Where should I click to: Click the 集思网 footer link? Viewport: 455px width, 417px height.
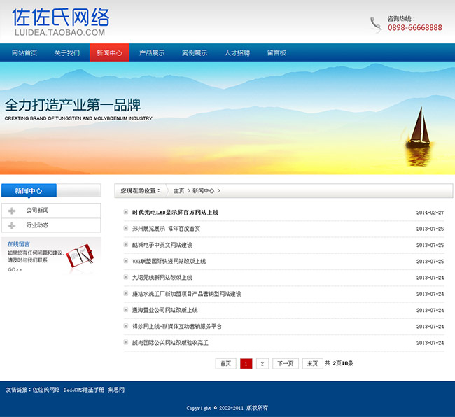coord(116,390)
